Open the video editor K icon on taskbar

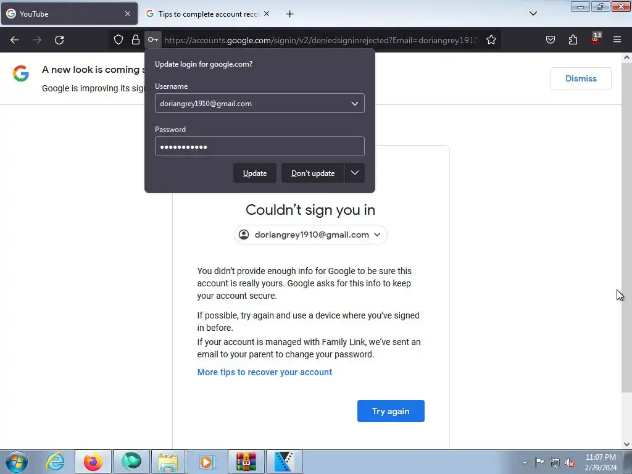(284, 462)
